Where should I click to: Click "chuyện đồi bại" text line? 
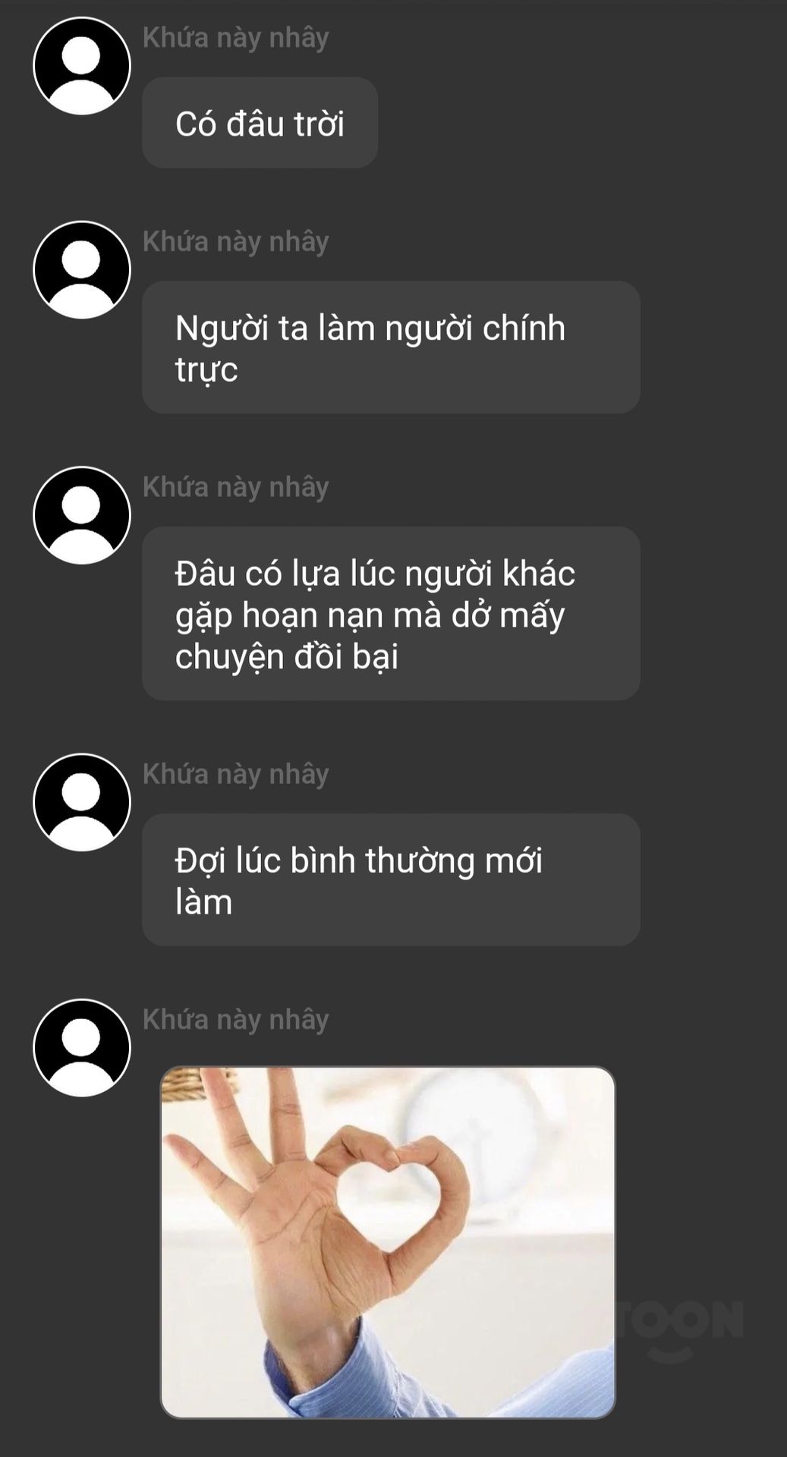coord(287,657)
